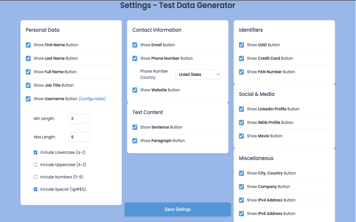The width and height of the screenshot is (356, 222).
Task: Uncheck the Show Username Button setting
Action: [x=28, y=99]
